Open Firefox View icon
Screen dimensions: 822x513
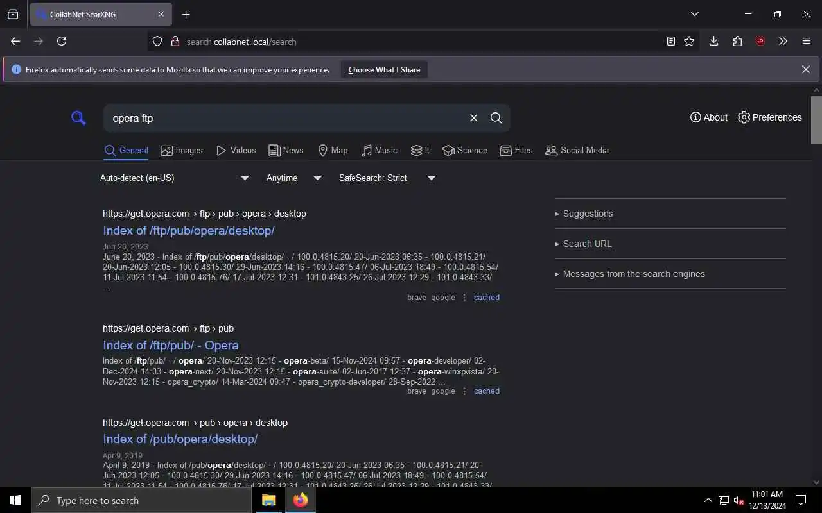pos(13,14)
